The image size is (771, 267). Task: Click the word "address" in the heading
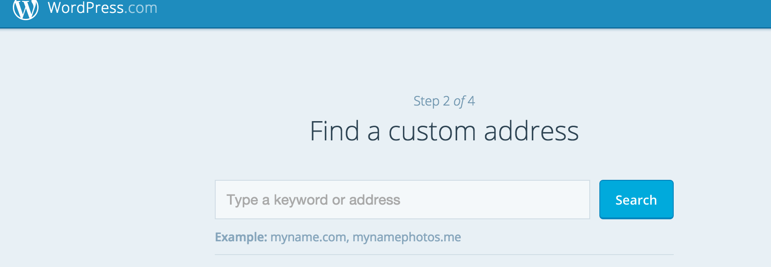point(531,132)
